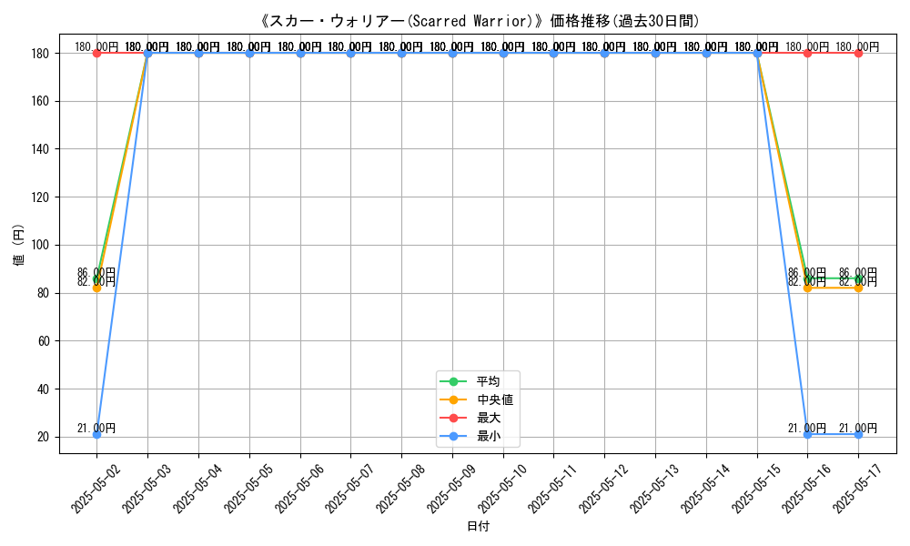Click the x-axis date label 2025-05-04
Image resolution: width=910 pixels, height=546 pixels.
(197, 489)
